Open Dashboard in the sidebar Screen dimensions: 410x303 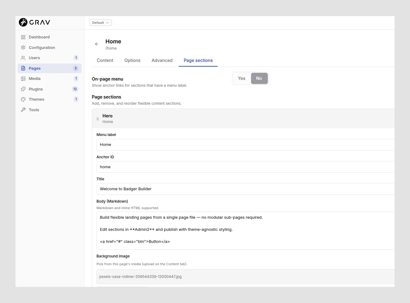tap(49, 37)
